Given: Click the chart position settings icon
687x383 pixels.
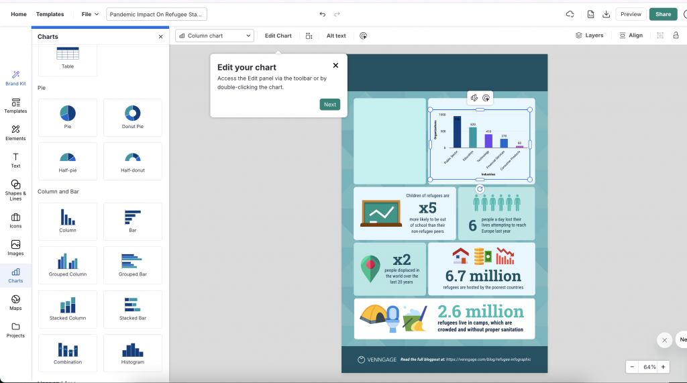Looking at the screenshot, I should click(309, 36).
